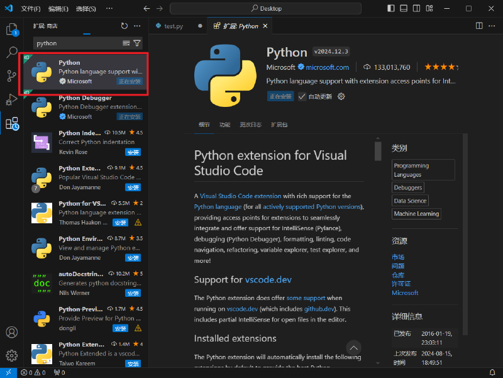Select the 扩展包 extension pack tab
Screen dimensions: 503x378
tap(279, 125)
